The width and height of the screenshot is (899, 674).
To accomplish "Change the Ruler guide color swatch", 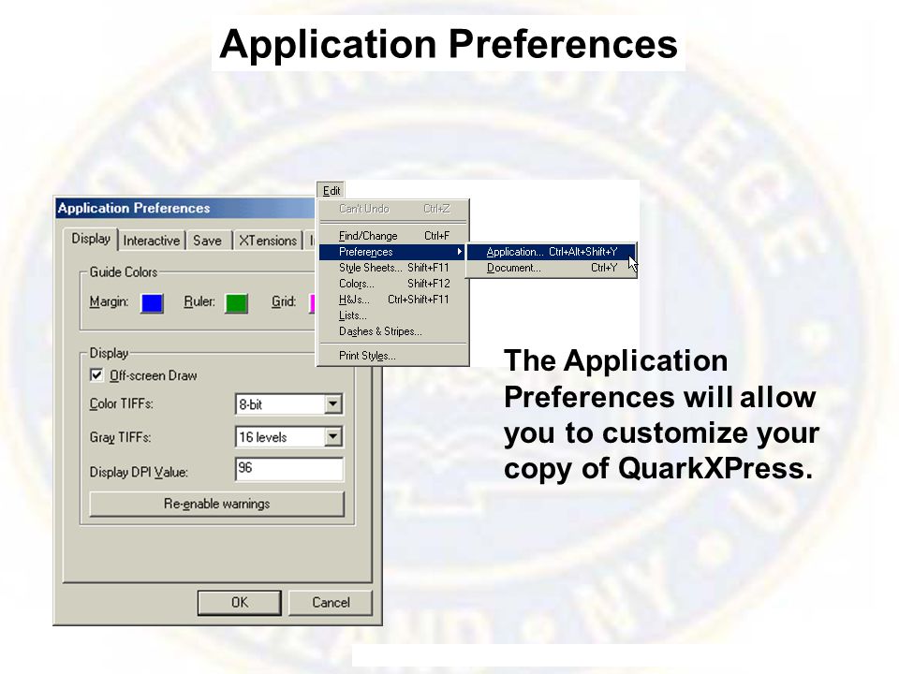I will pyautogui.click(x=236, y=303).
